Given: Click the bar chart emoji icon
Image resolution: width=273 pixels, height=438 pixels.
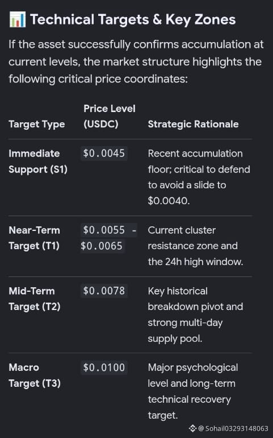Looking at the screenshot, I should [17, 19].
